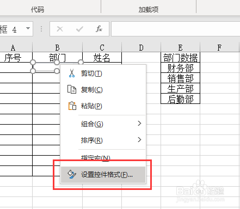Select column F header
Viewport: 240px width, 209px height.
pos(219,47)
